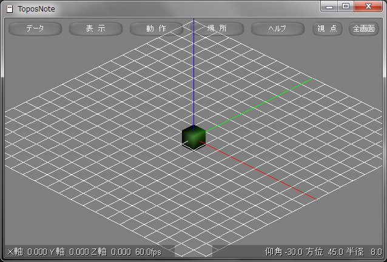Close the TopoNote window
Viewport: 387px width, 262px height.
[368, 7]
